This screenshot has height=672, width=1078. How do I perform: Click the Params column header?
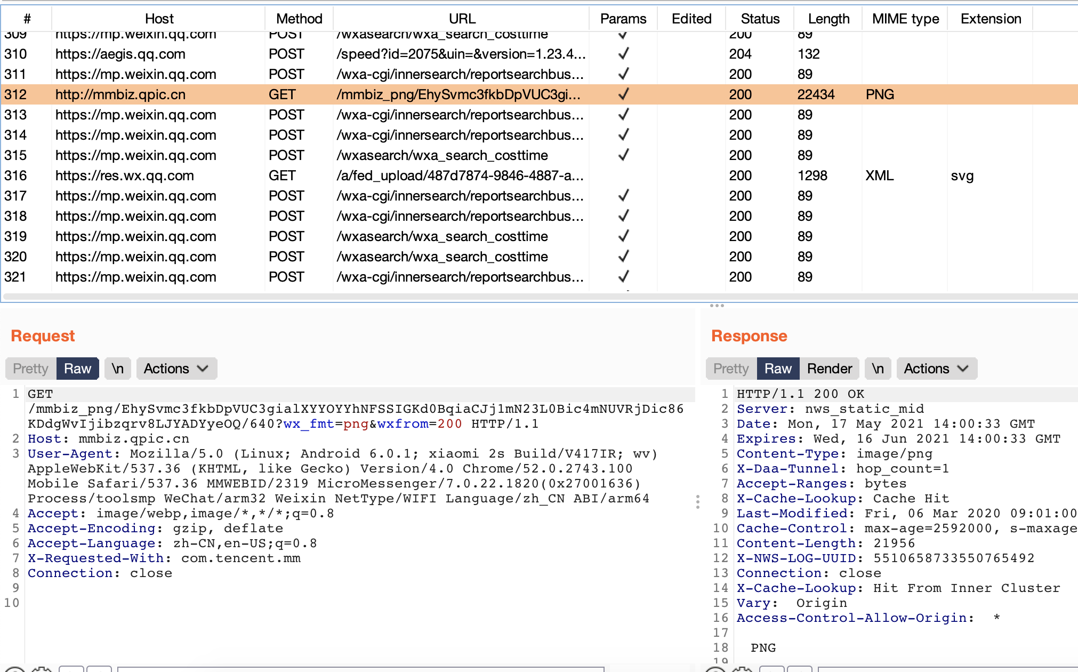click(623, 19)
